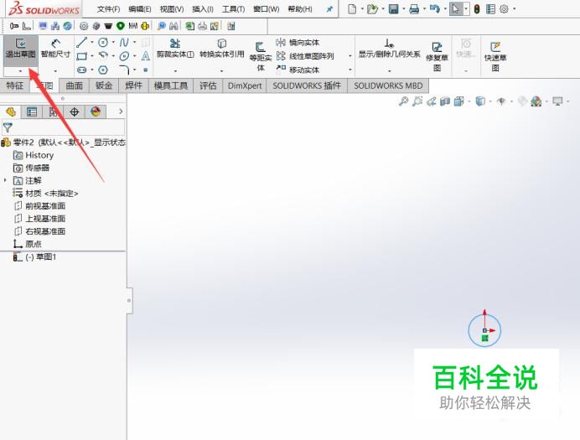Switch to the SOLIDWORKS MBD tab

point(388,85)
